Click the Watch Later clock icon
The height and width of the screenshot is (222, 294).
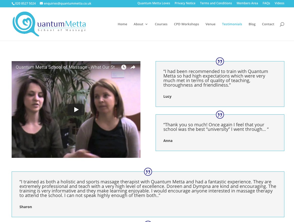(124, 67)
